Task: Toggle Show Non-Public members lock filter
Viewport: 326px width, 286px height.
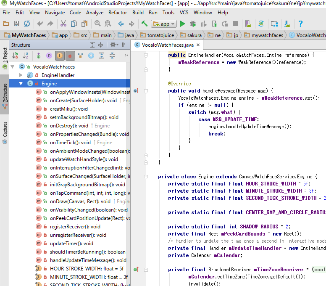Action: point(70,55)
